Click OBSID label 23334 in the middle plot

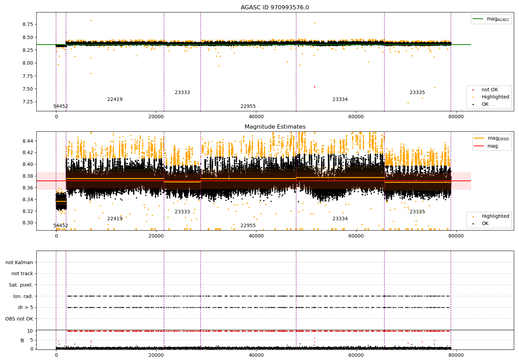pos(340,219)
